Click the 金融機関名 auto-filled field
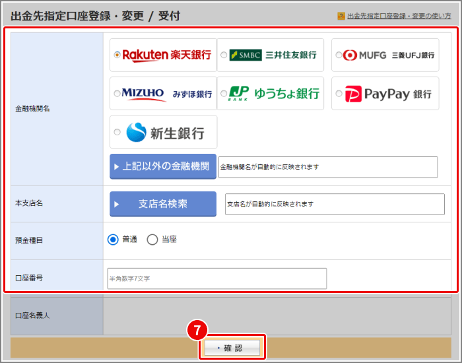Image resolution: width=462 pixels, height=363 pixels. 328,167
